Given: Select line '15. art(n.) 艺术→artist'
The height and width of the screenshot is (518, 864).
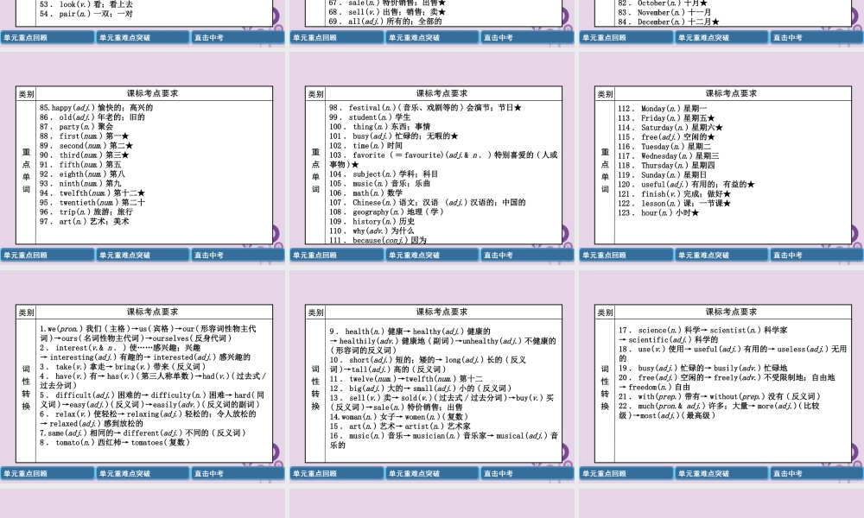Looking at the screenshot, I should coord(400,426).
